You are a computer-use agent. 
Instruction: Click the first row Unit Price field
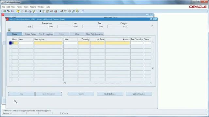97,43
